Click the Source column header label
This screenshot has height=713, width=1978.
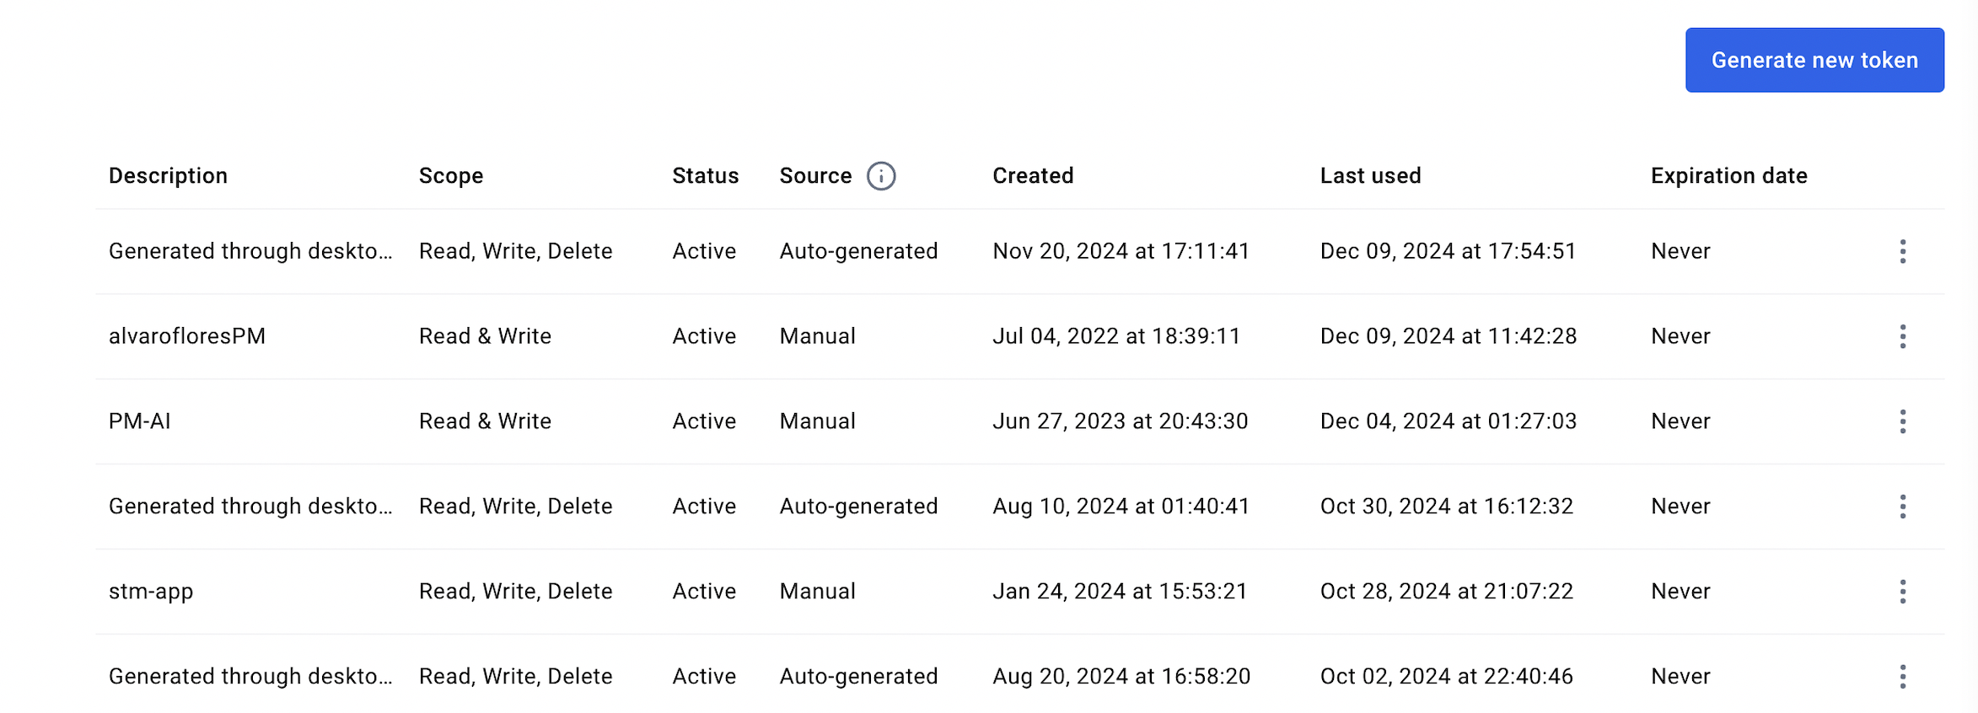point(815,175)
